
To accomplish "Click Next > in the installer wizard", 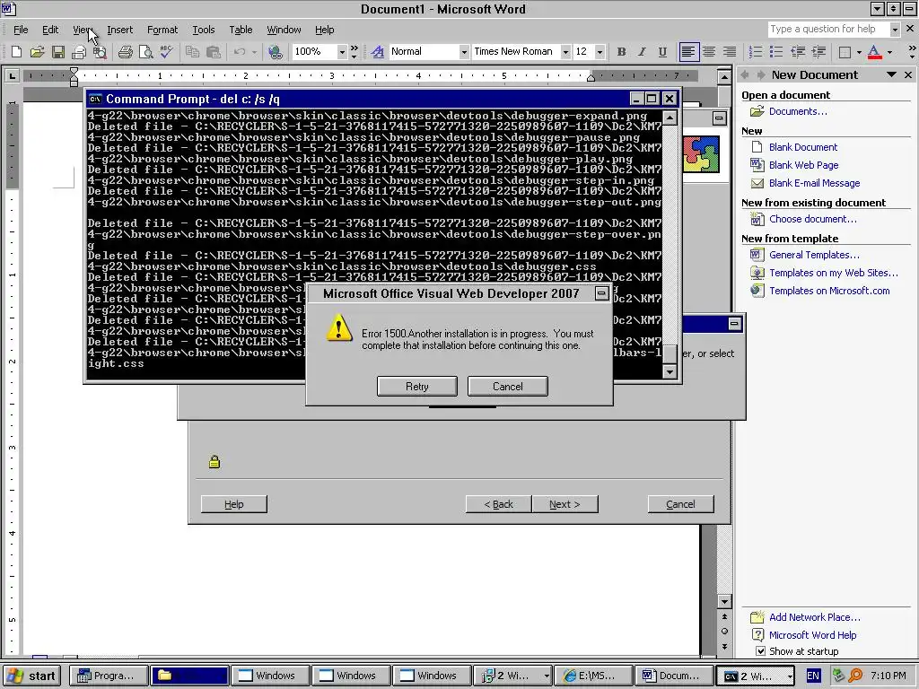I will (565, 504).
